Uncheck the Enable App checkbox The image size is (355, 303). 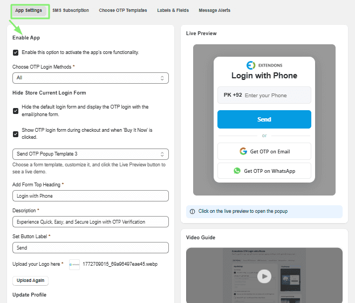coord(16,52)
